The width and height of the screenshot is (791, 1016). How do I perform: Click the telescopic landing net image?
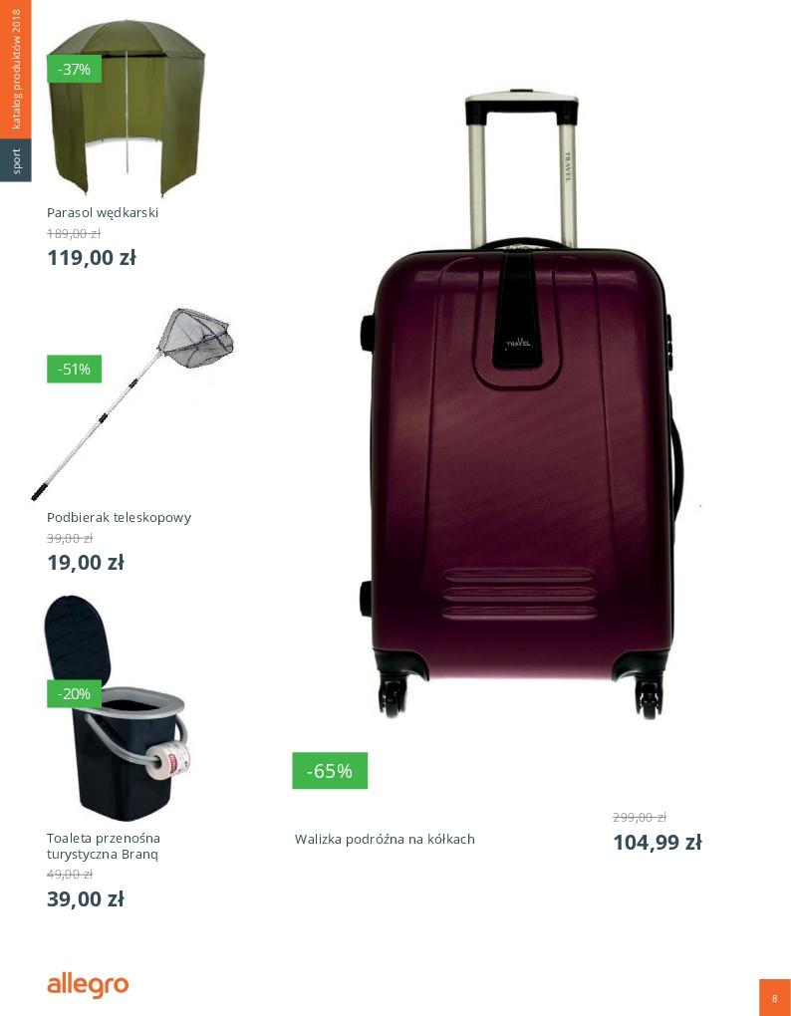pyautogui.click(x=132, y=404)
